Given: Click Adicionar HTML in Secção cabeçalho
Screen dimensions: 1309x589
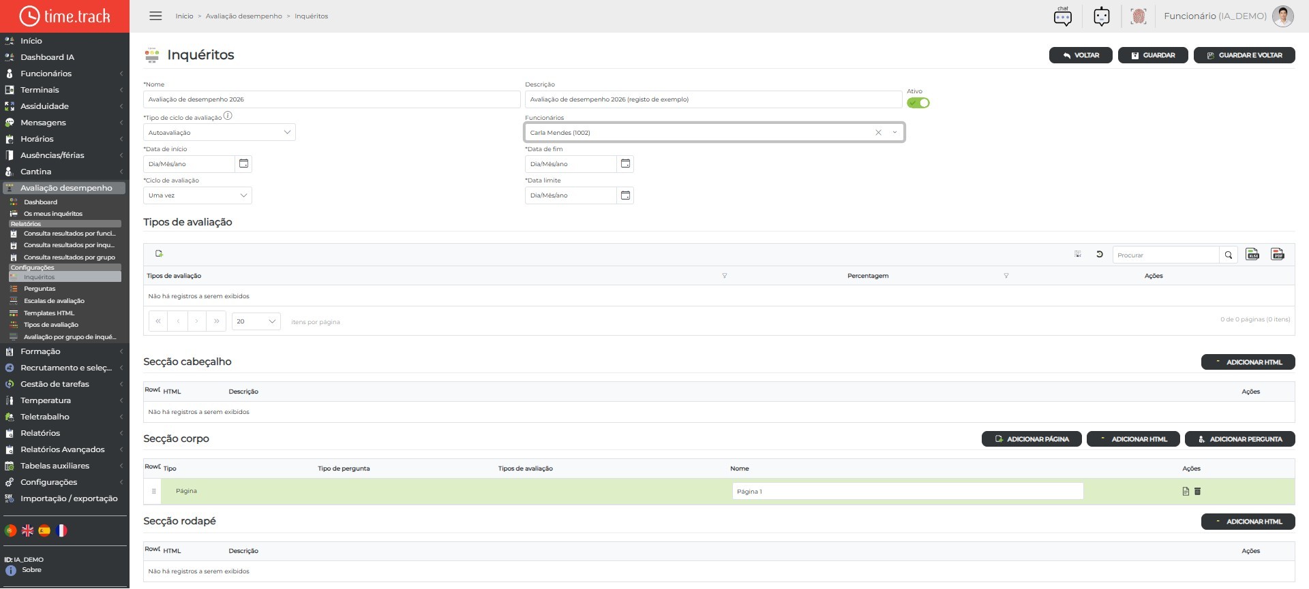Looking at the screenshot, I should 1248,362.
